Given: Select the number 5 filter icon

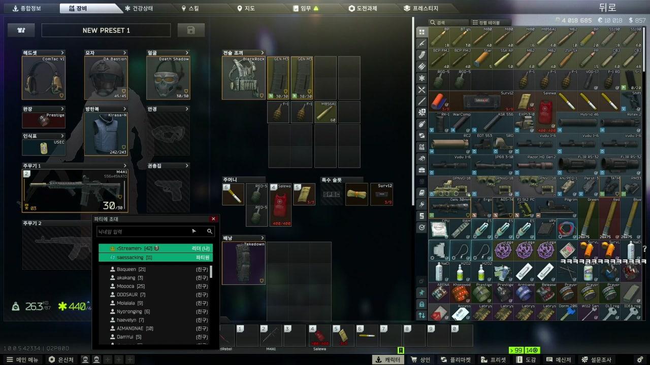Looking at the screenshot, I should point(421,216).
